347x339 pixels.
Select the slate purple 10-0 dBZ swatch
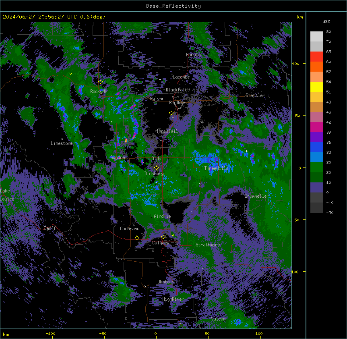[316, 188]
